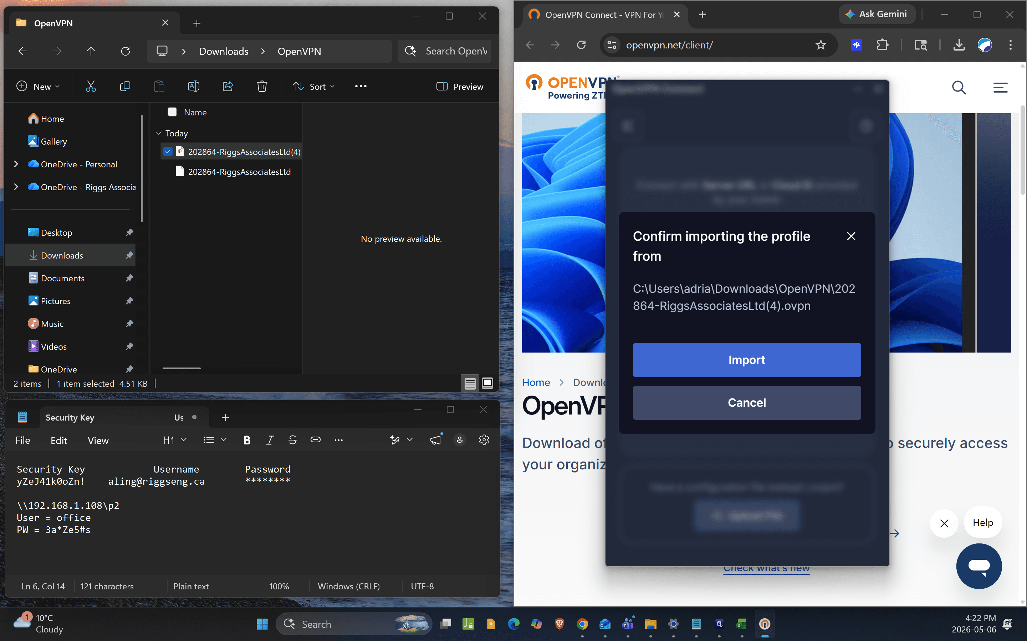Open the Edit menu in Notepad

(59, 441)
